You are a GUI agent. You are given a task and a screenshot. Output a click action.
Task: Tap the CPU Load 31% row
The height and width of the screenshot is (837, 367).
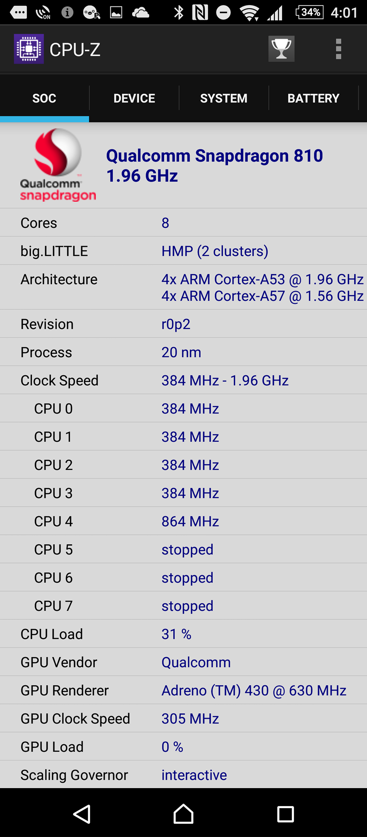click(x=183, y=634)
